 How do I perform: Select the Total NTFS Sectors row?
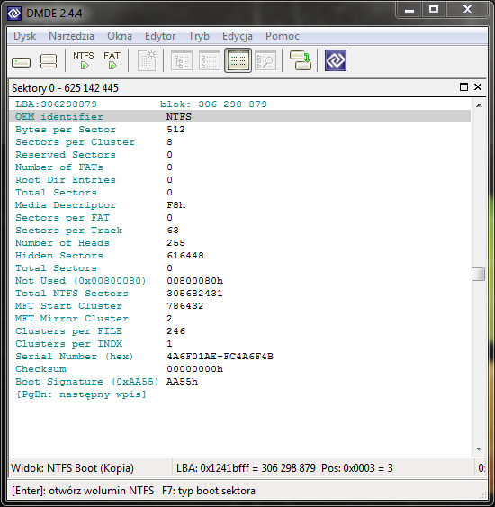(x=239, y=294)
